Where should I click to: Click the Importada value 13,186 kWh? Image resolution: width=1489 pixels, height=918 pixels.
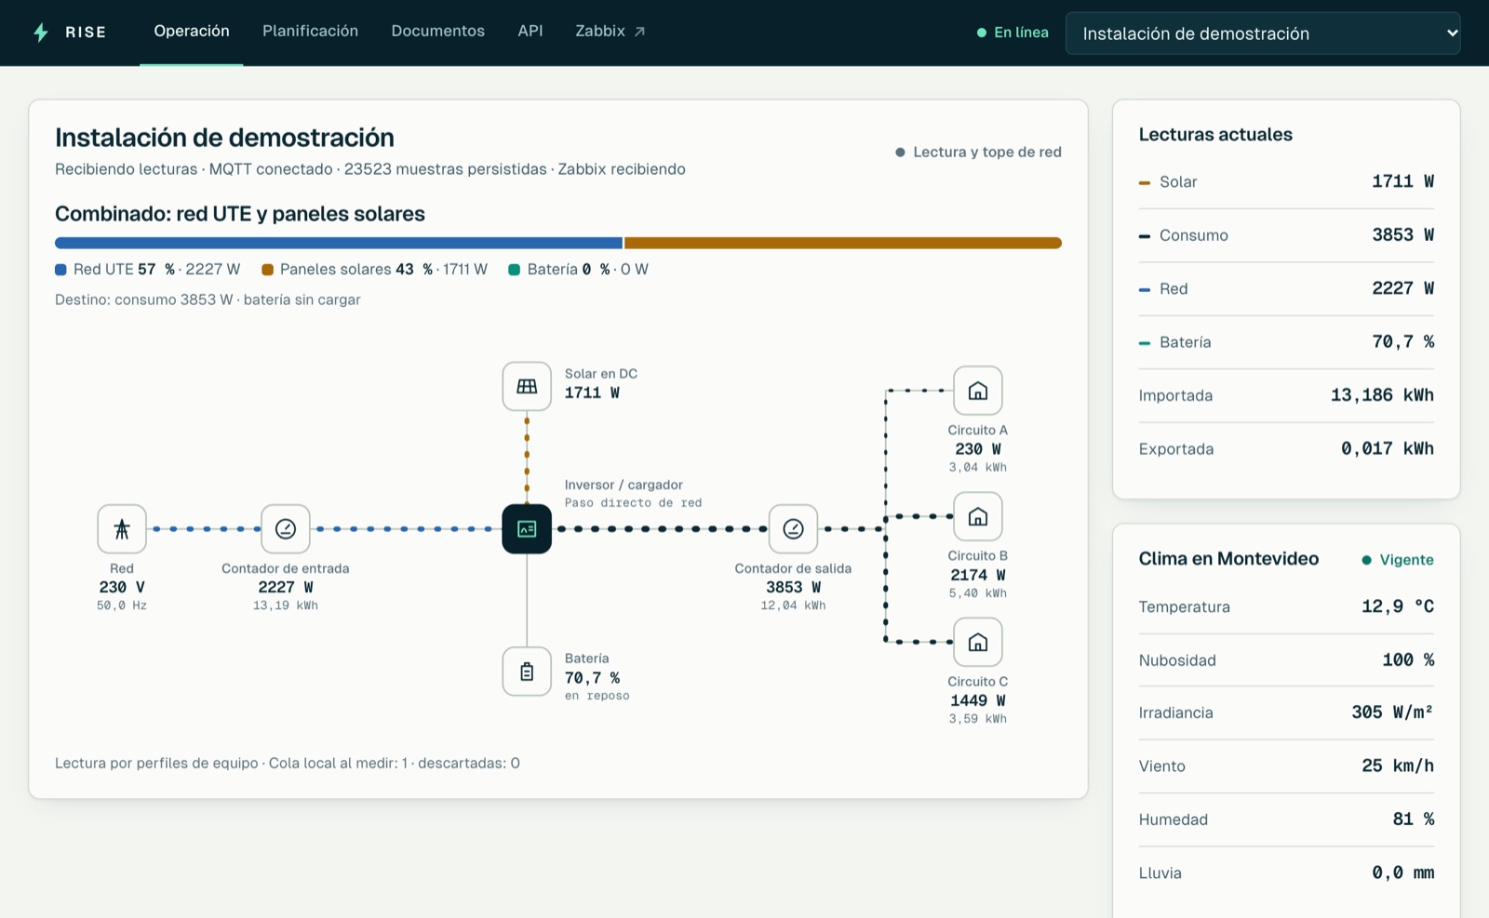pos(1382,395)
